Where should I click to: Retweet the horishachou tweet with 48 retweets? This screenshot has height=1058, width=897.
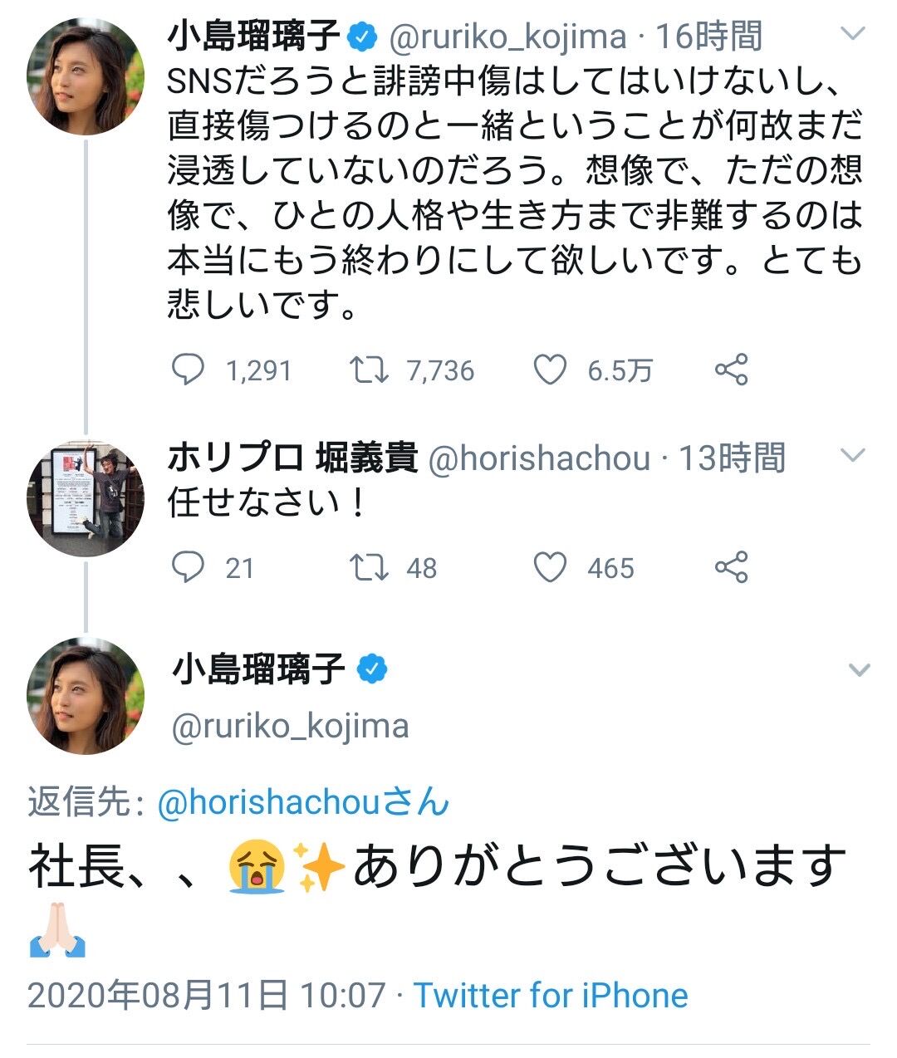point(368,567)
